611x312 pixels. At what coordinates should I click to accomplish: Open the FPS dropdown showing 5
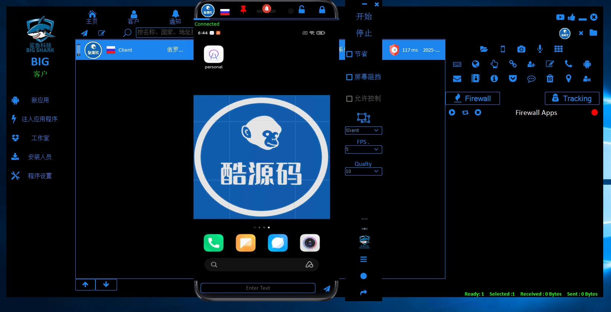point(364,149)
